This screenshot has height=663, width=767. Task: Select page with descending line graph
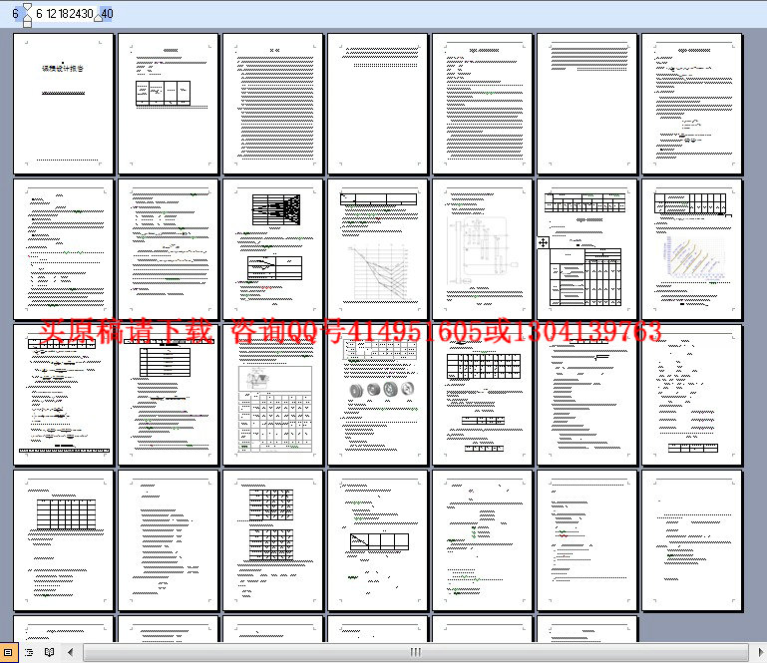(x=378, y=249)
